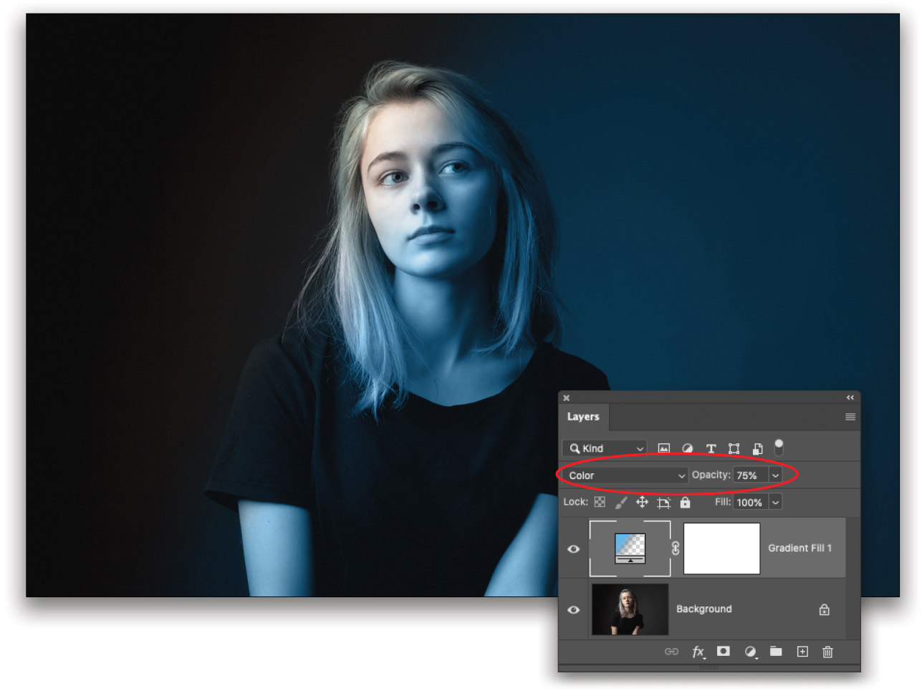Image resolution: width=922 pixels, height=691 pixels.
Task: Create a new group with the folder icon
Action: pyautogui.click(x=776, y=652)
